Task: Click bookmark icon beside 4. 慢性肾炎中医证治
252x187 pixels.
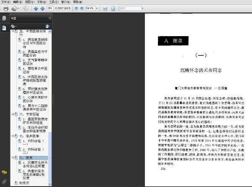Action: [20, 68]
